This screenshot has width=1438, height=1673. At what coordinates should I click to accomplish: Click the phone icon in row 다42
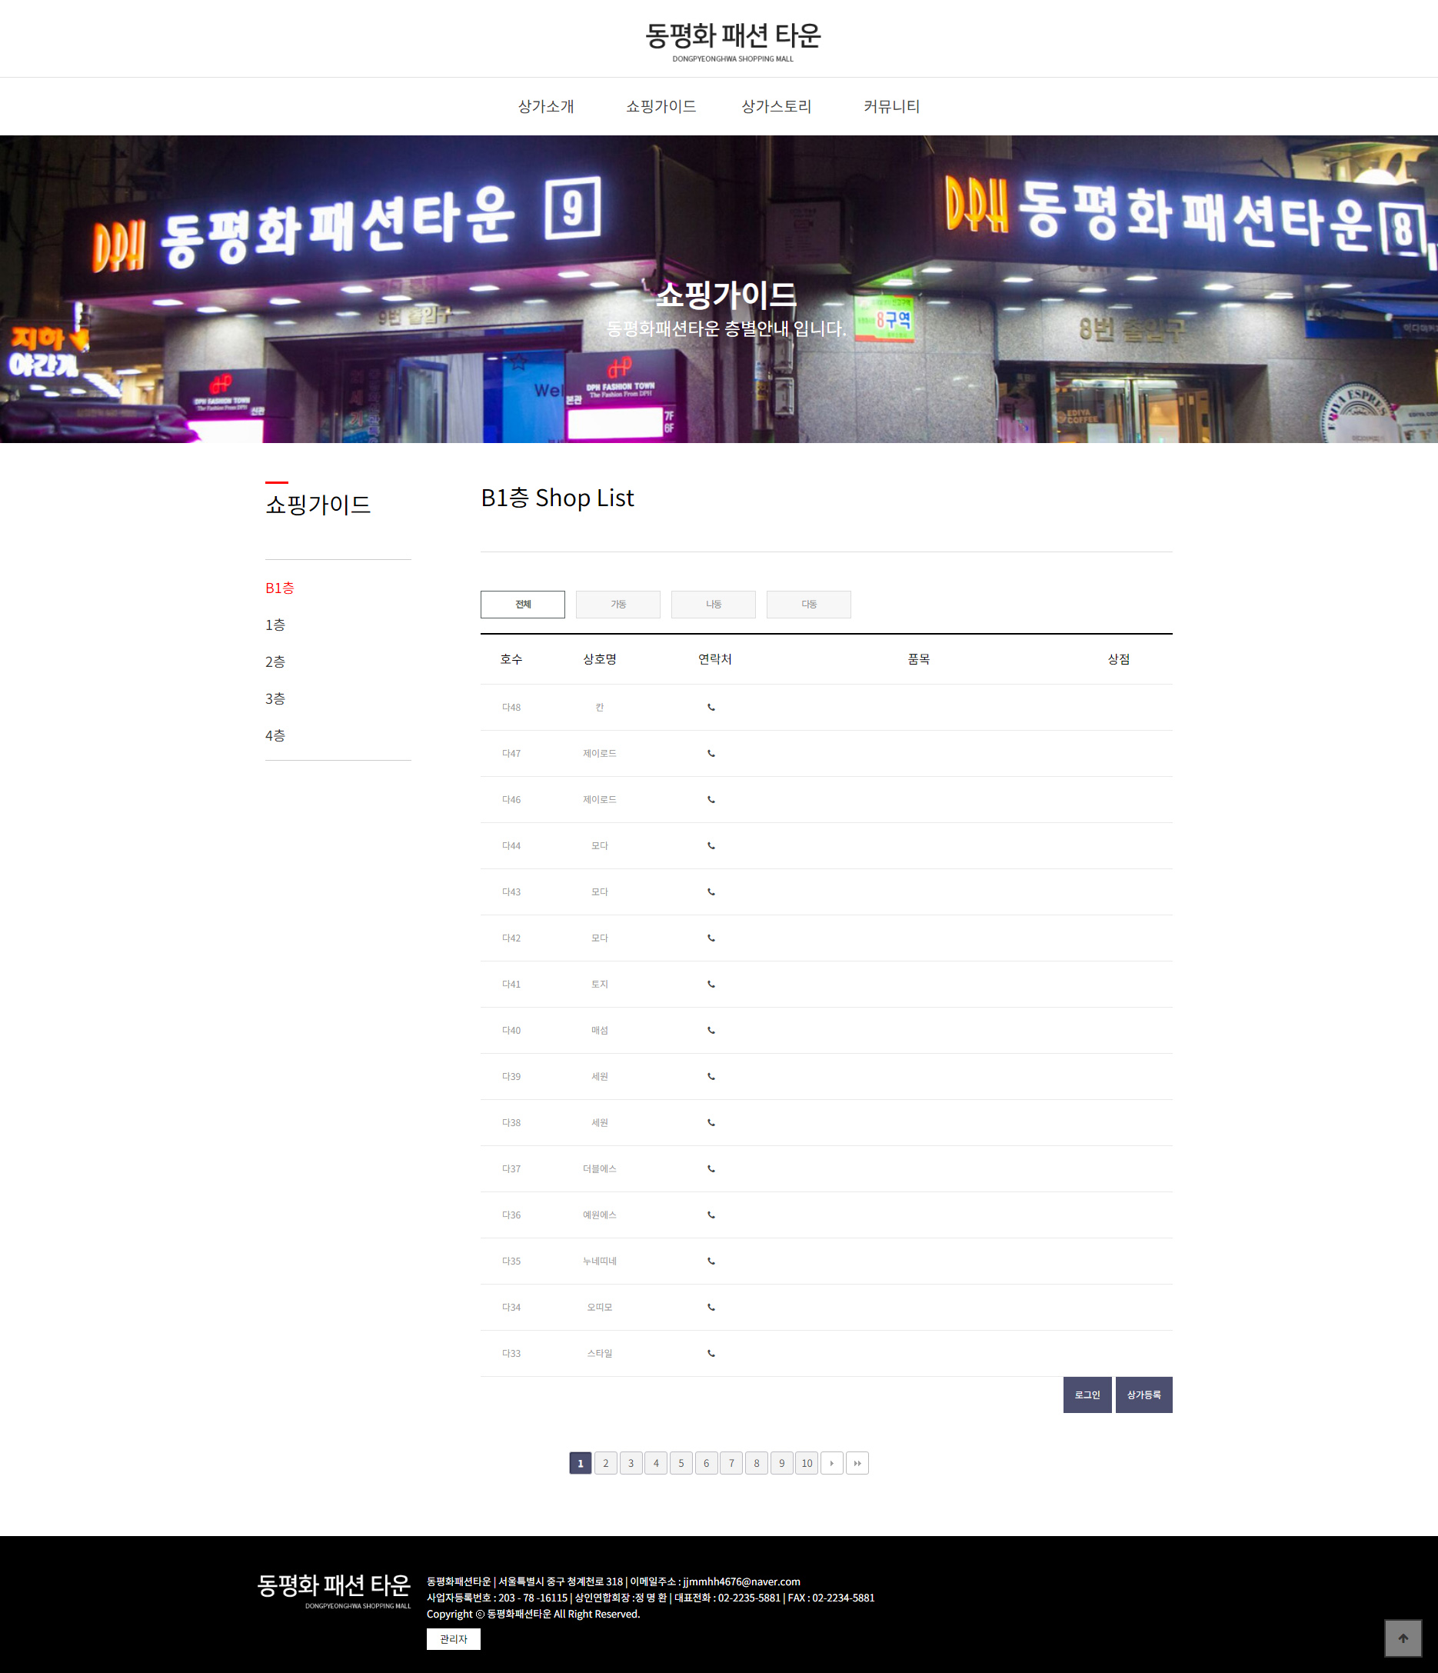coord(711,938)
